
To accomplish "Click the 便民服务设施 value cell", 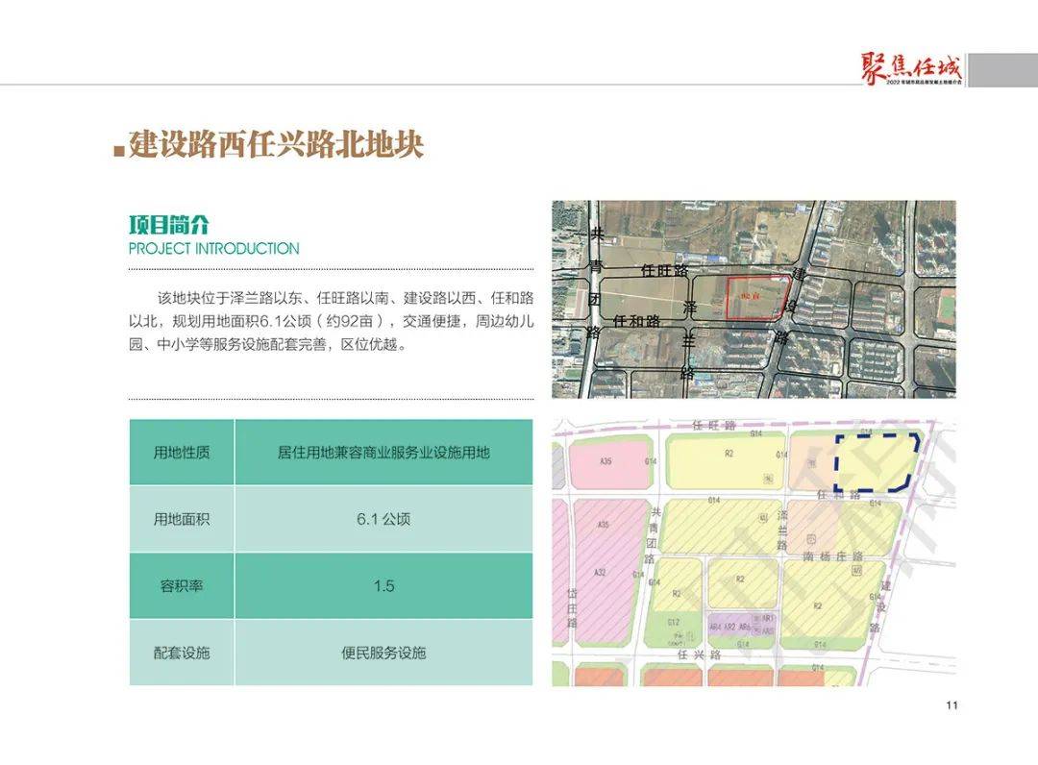I will coord(383,653).
